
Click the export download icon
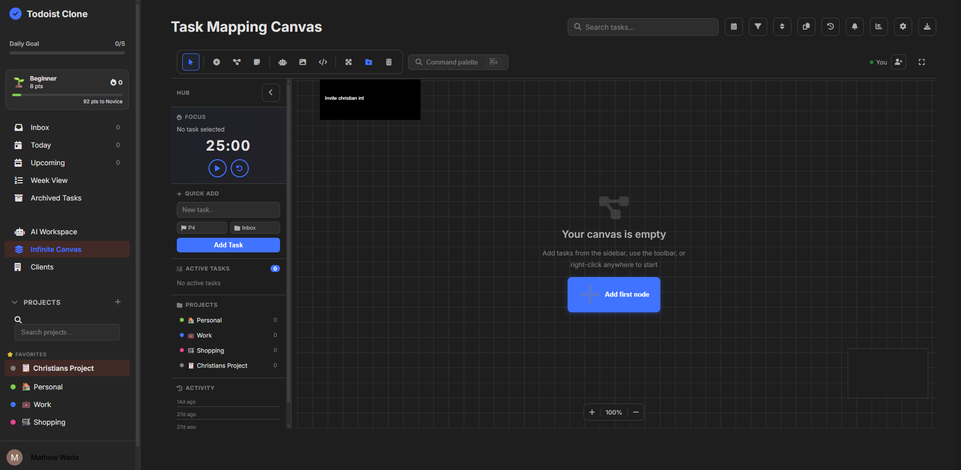coord(927,26)
